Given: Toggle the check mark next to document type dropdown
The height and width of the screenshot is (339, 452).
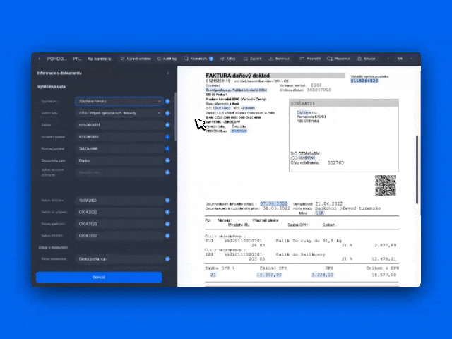Looking at the screenshot, I should click(x=167, y=101).
